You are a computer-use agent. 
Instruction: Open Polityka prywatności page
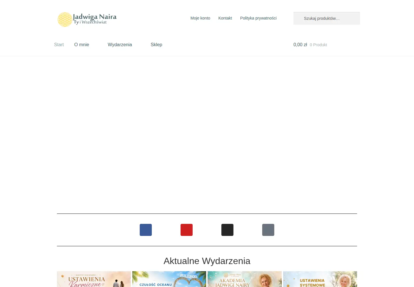pos(258,18)
